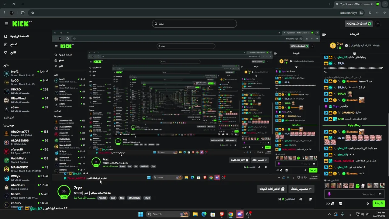The image size is (389, 219).
Task: Open the extensions puzzle icon in browser
Action: (23, 13)
